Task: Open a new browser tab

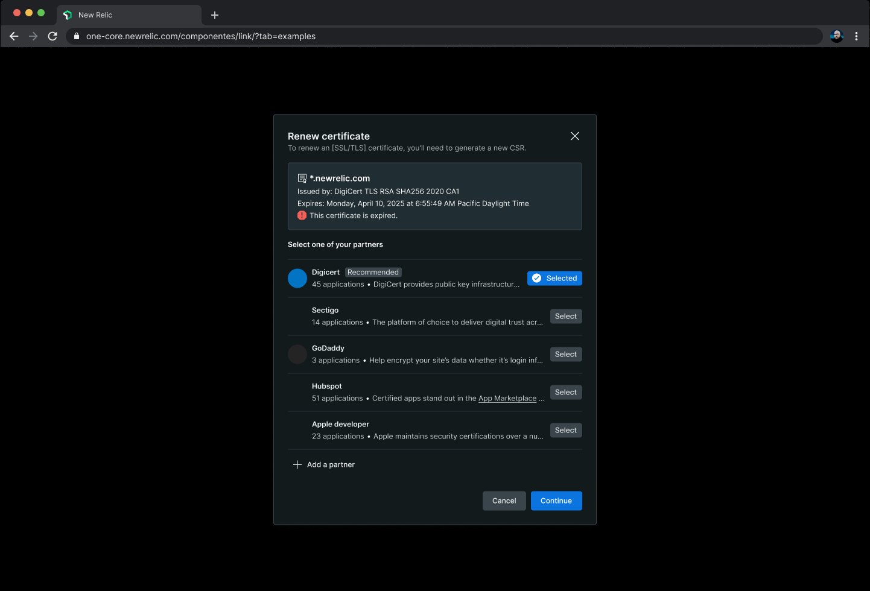Action: [x=215, y=15]
